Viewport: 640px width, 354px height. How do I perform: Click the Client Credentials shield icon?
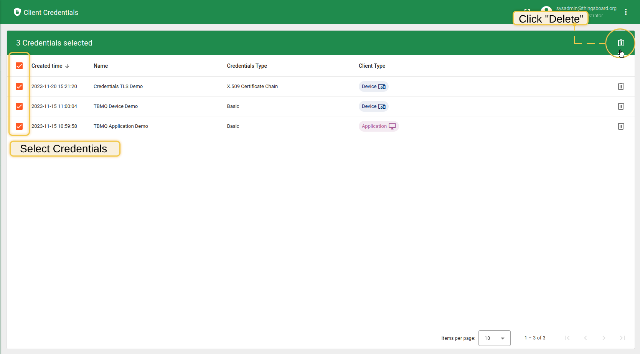pyautogui.click(x=17, y=12)
